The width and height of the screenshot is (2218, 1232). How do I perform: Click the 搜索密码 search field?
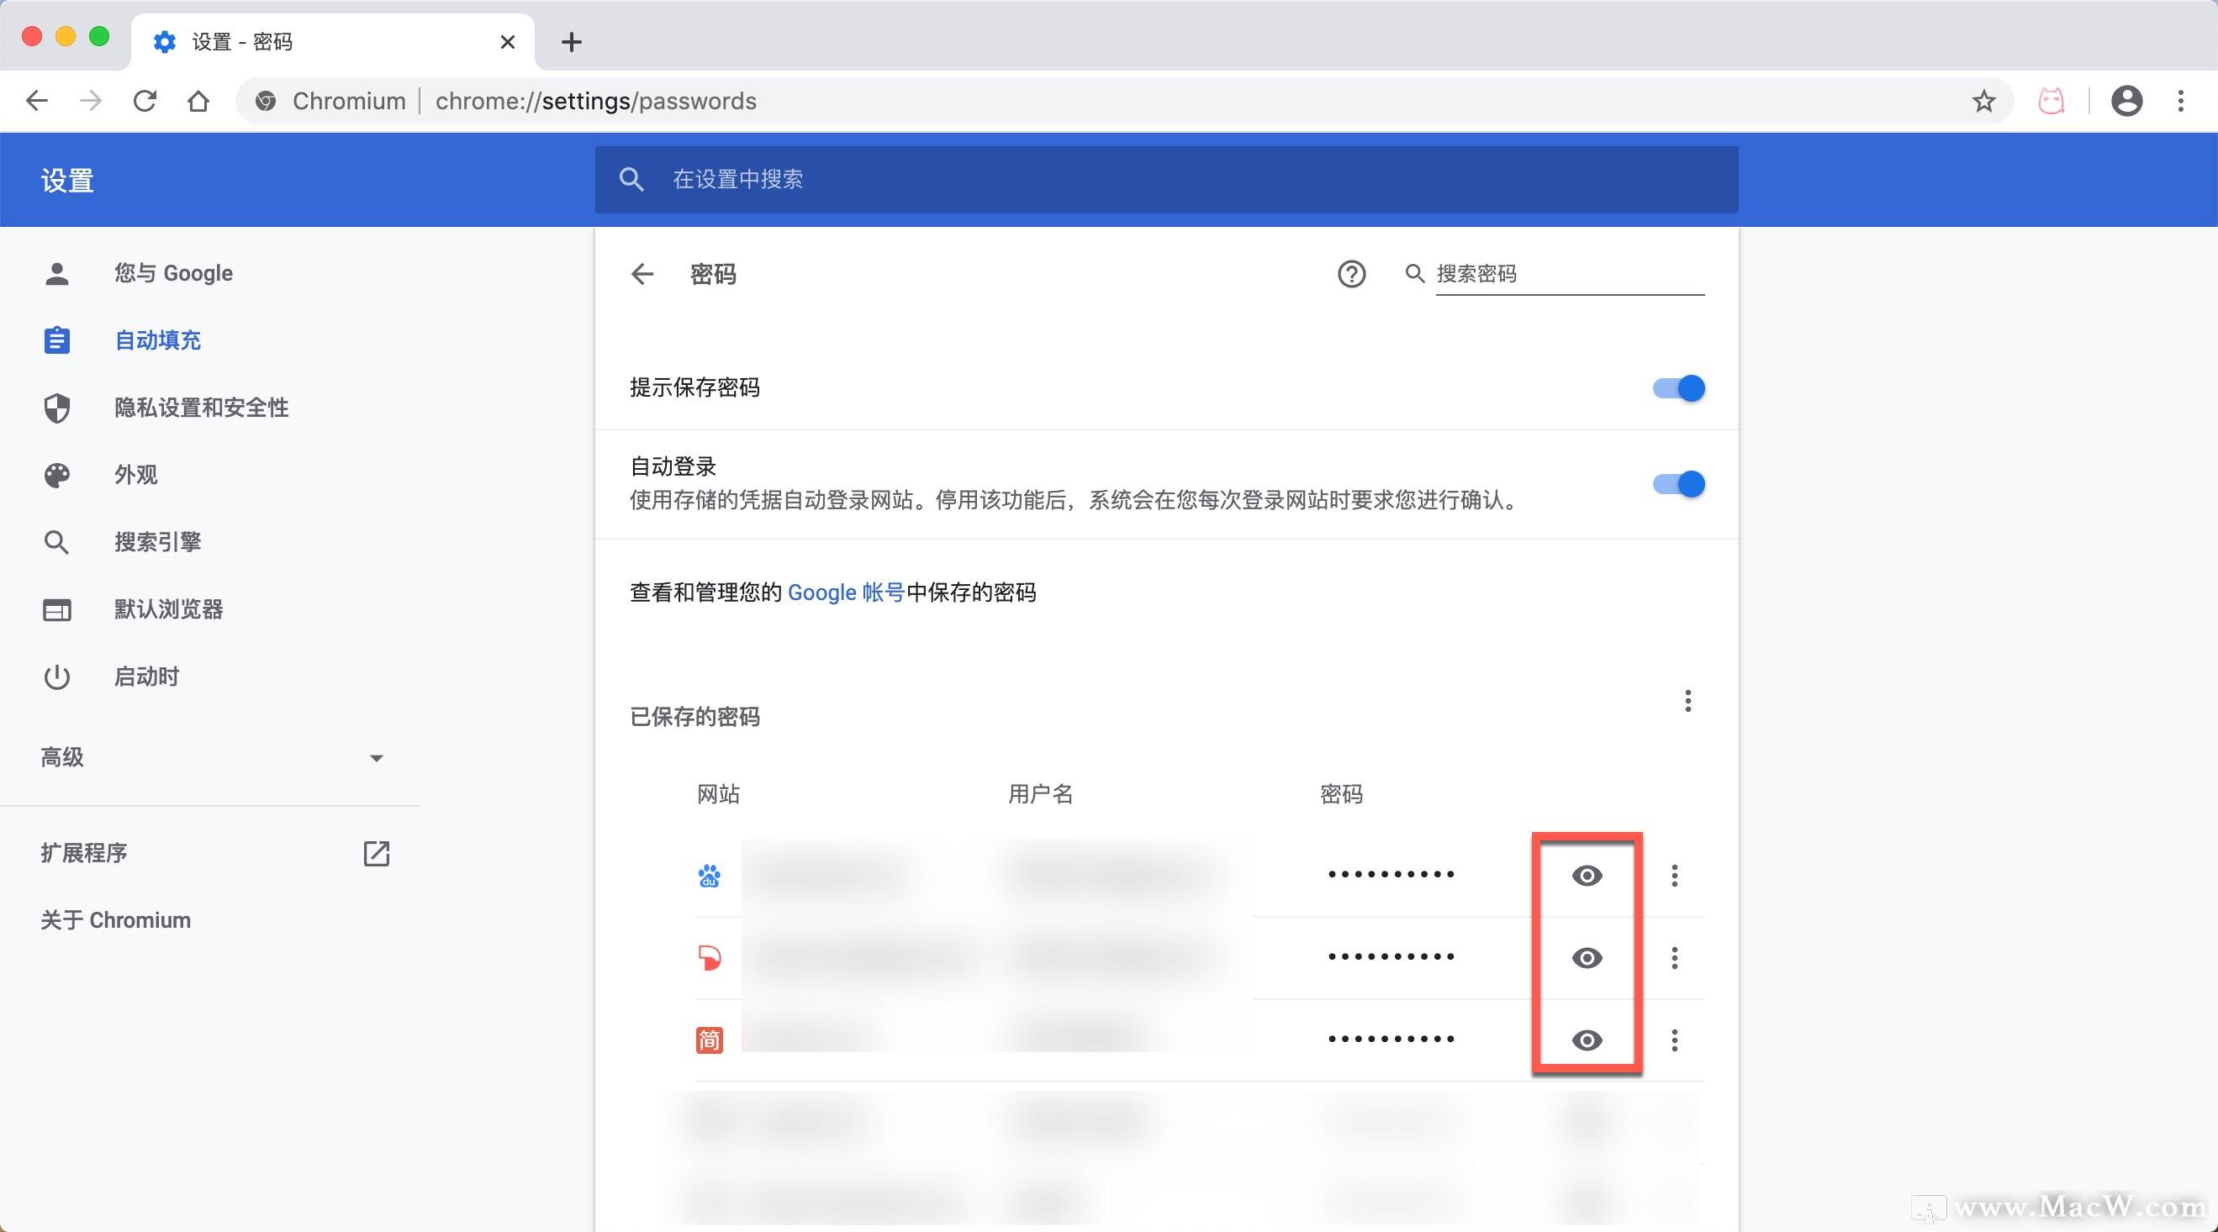(1567, 274)
